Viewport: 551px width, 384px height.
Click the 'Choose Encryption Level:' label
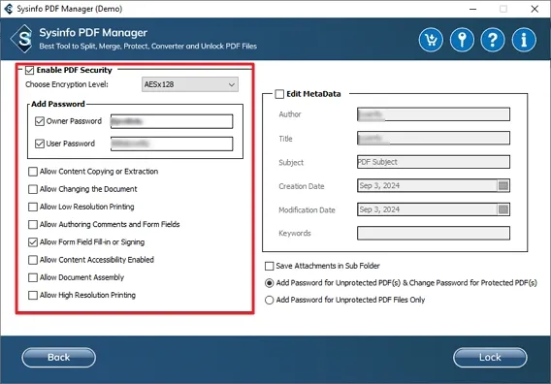click(67, 84)
